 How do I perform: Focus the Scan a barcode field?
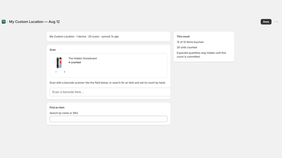(110, 92)
